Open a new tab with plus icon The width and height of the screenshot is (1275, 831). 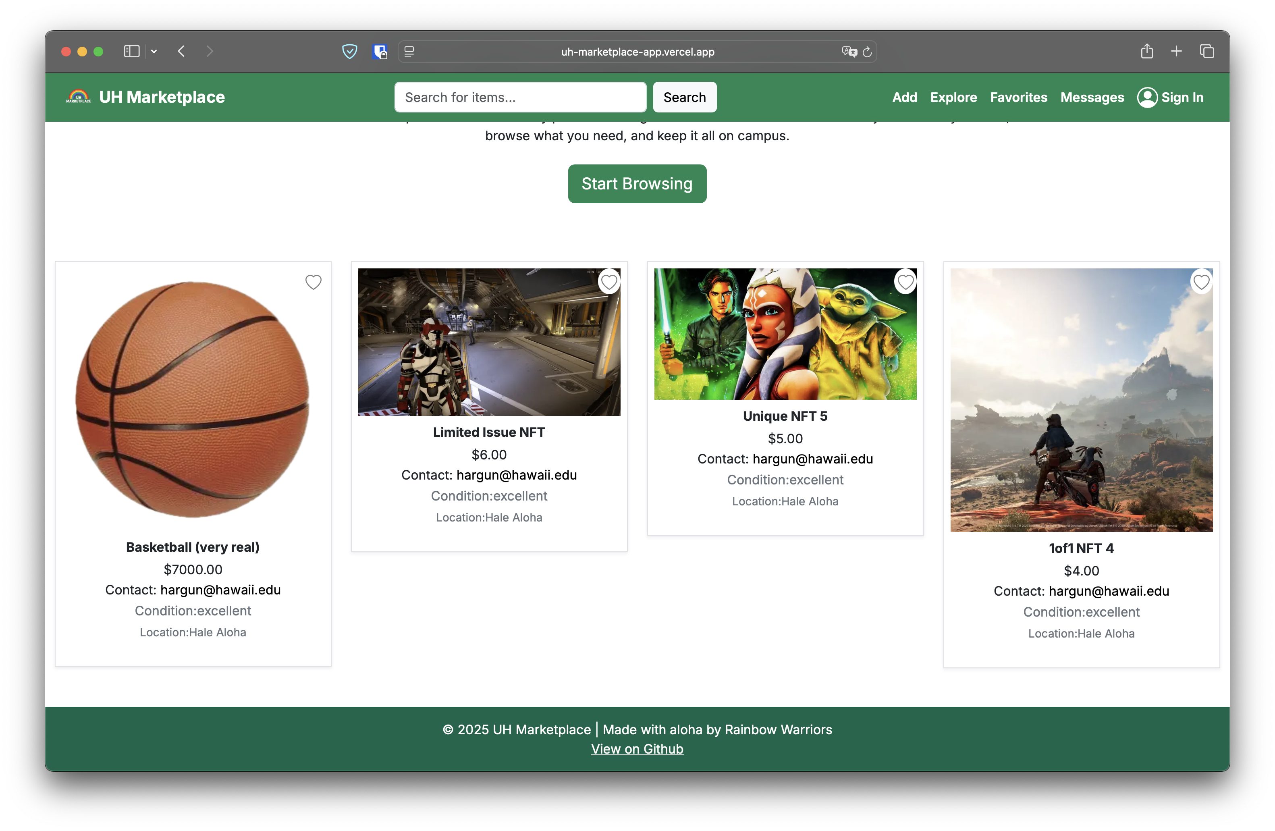click(x=1176, y=52)
